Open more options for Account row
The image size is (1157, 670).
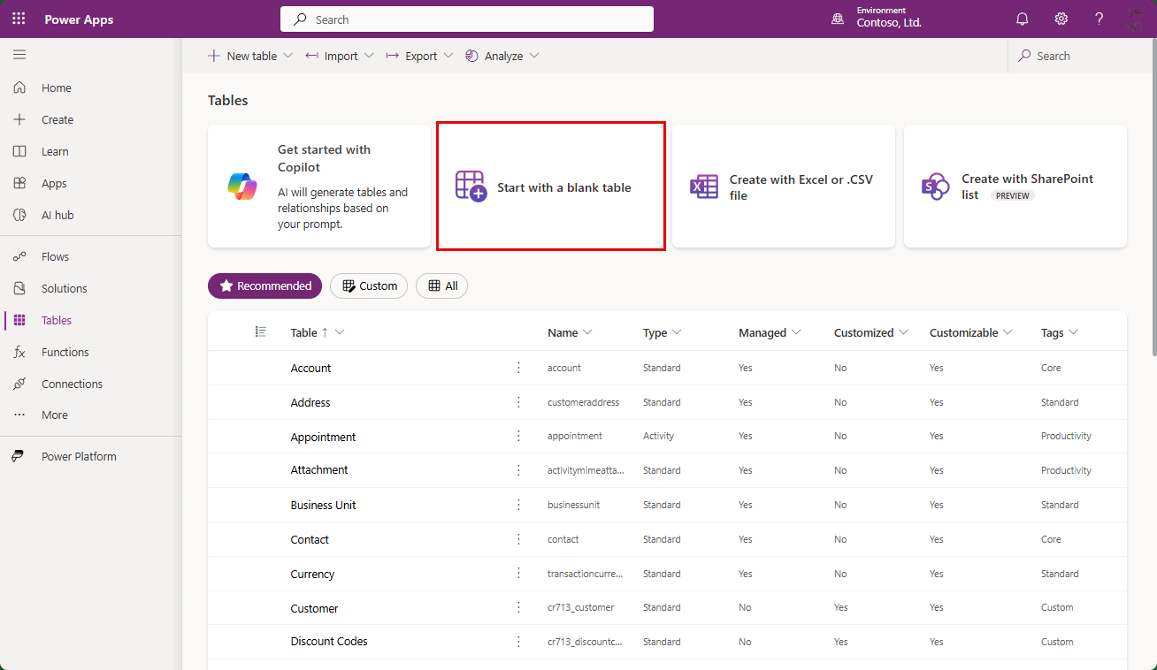[x=518, y=368]
